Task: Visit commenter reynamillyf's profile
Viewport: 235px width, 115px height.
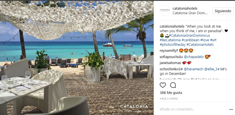Action: click(x=169, y=51)
